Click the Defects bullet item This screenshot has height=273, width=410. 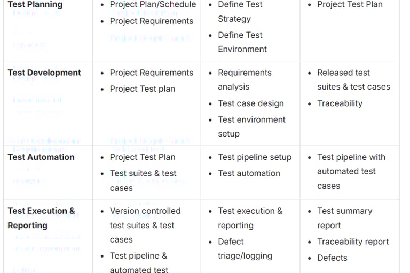pos(332,258)
